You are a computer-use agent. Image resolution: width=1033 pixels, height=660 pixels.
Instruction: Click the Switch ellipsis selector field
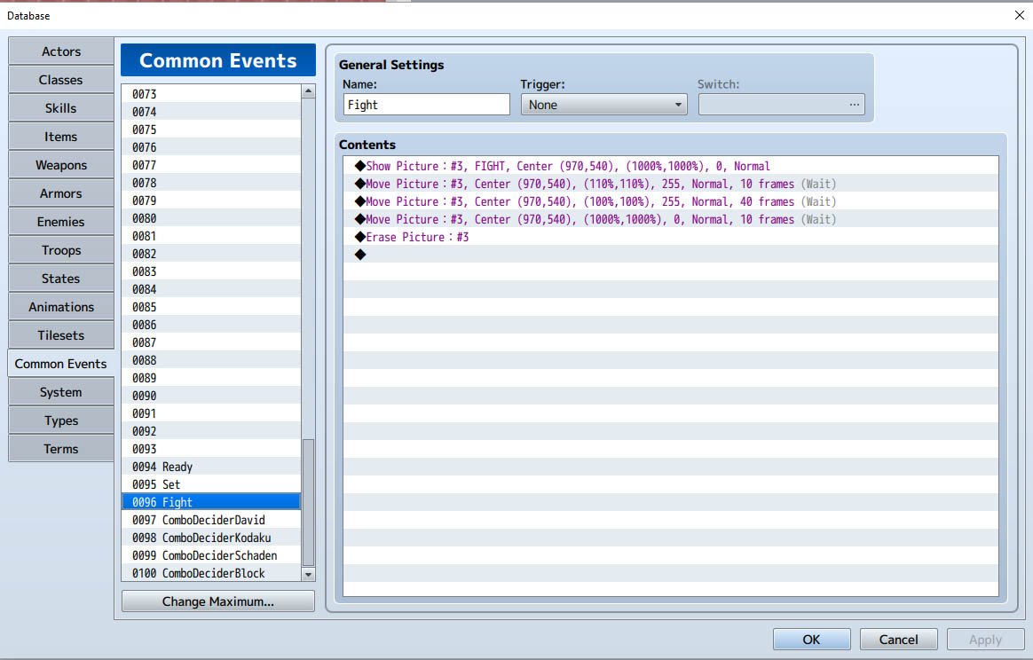781,105
